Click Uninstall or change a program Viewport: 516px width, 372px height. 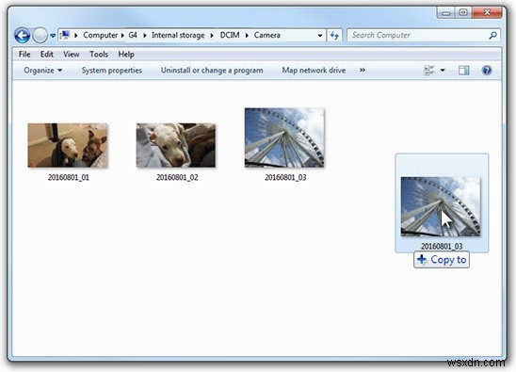[x=212, y=71]
